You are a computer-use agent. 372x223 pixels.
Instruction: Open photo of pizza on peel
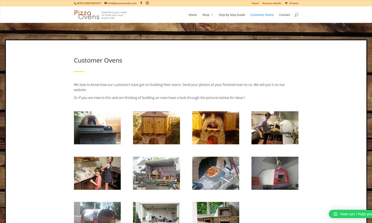click(216, 173)
